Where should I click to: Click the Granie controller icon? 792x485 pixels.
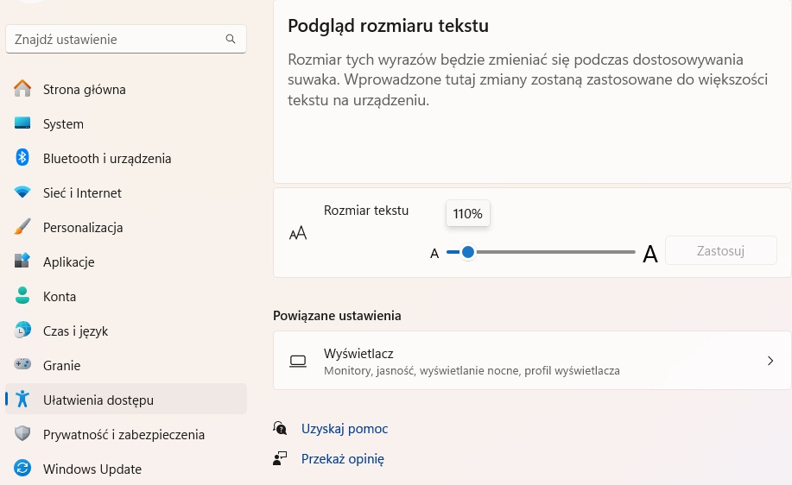click(x=22, y=365)
